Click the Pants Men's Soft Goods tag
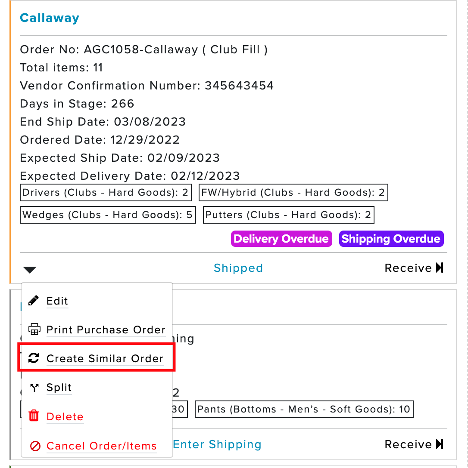Image resolution: width=468 pixels, height=468 pixels. click(304, 409)
